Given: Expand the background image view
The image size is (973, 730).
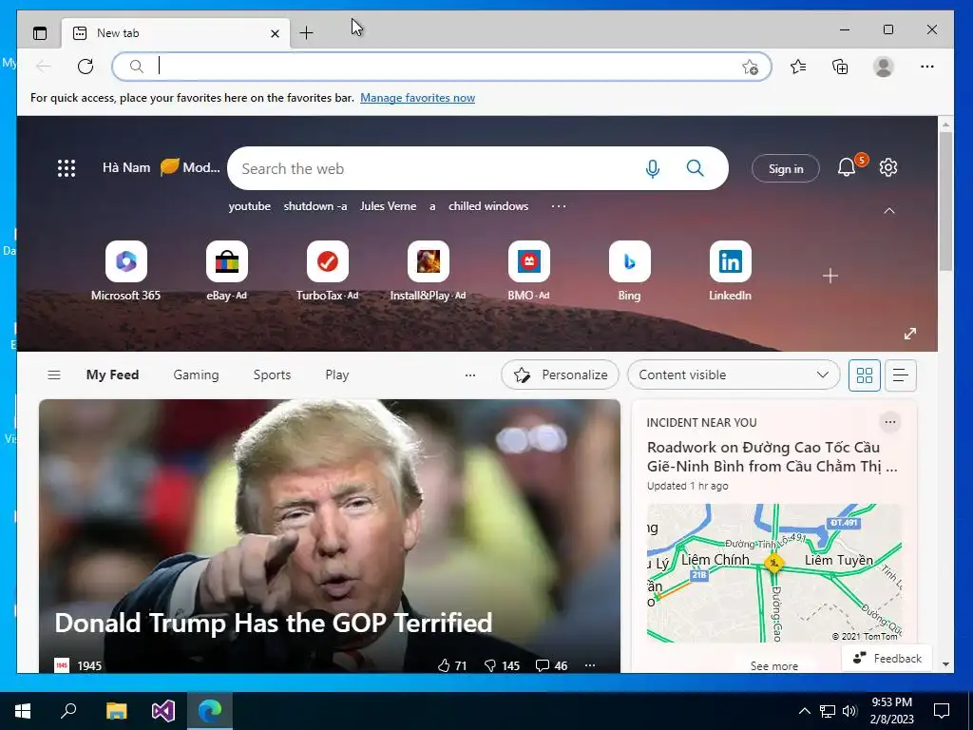Looking at the screenshot, I should tap(910, 334).
